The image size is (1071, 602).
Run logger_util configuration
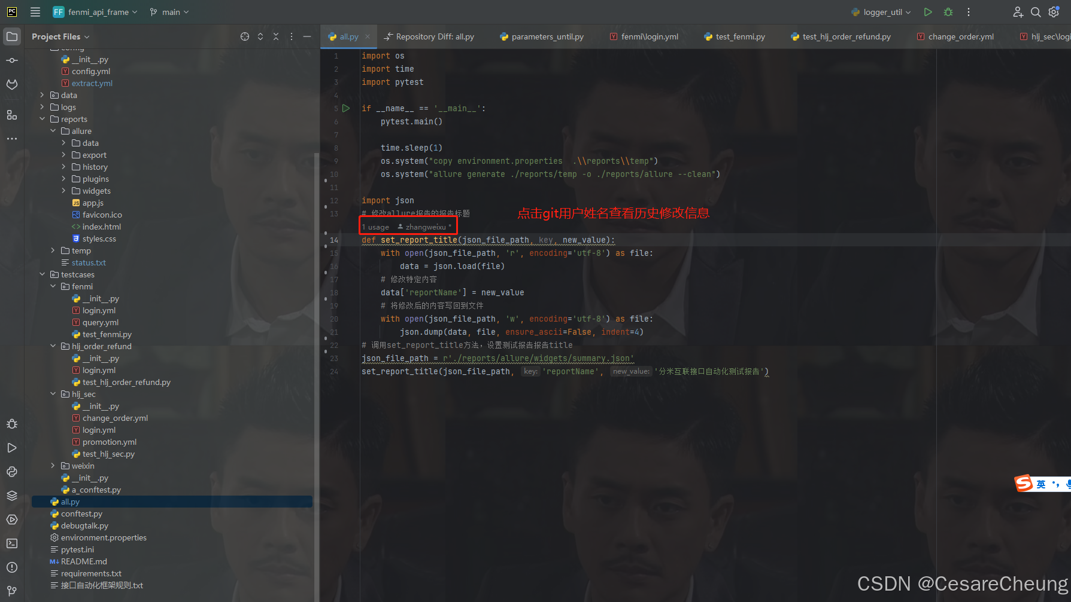tap(928, 12)
